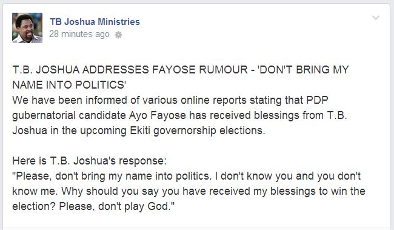Image resolution: width=394 pixels, height=230 pixels.
Task: Open the 28 minutes ago timestamp
Action: point(79,34)
